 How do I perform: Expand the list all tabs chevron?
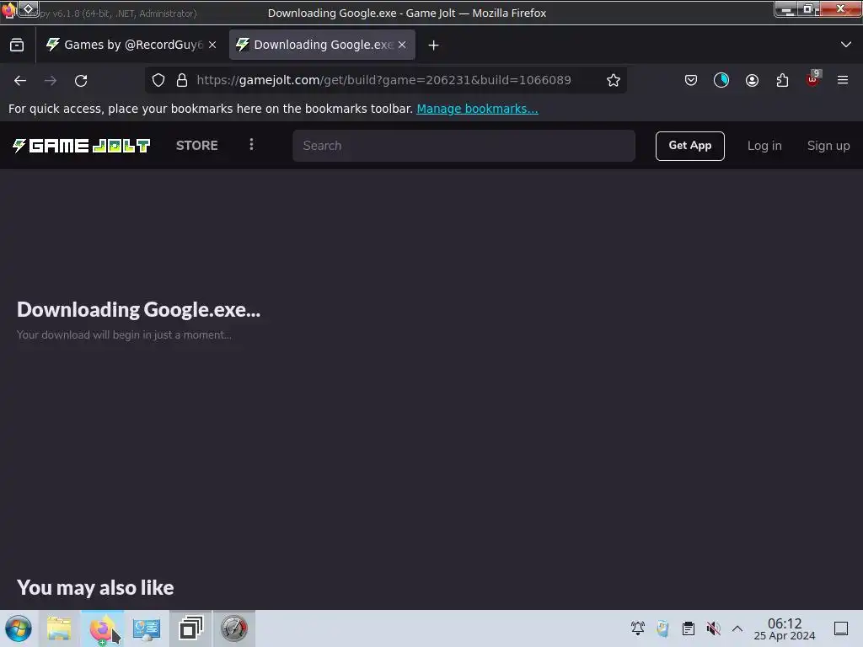tap(846, 45)
